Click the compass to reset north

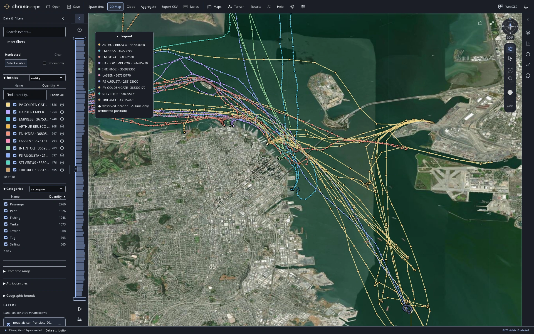pyautogui.click(x=510, y=27)
